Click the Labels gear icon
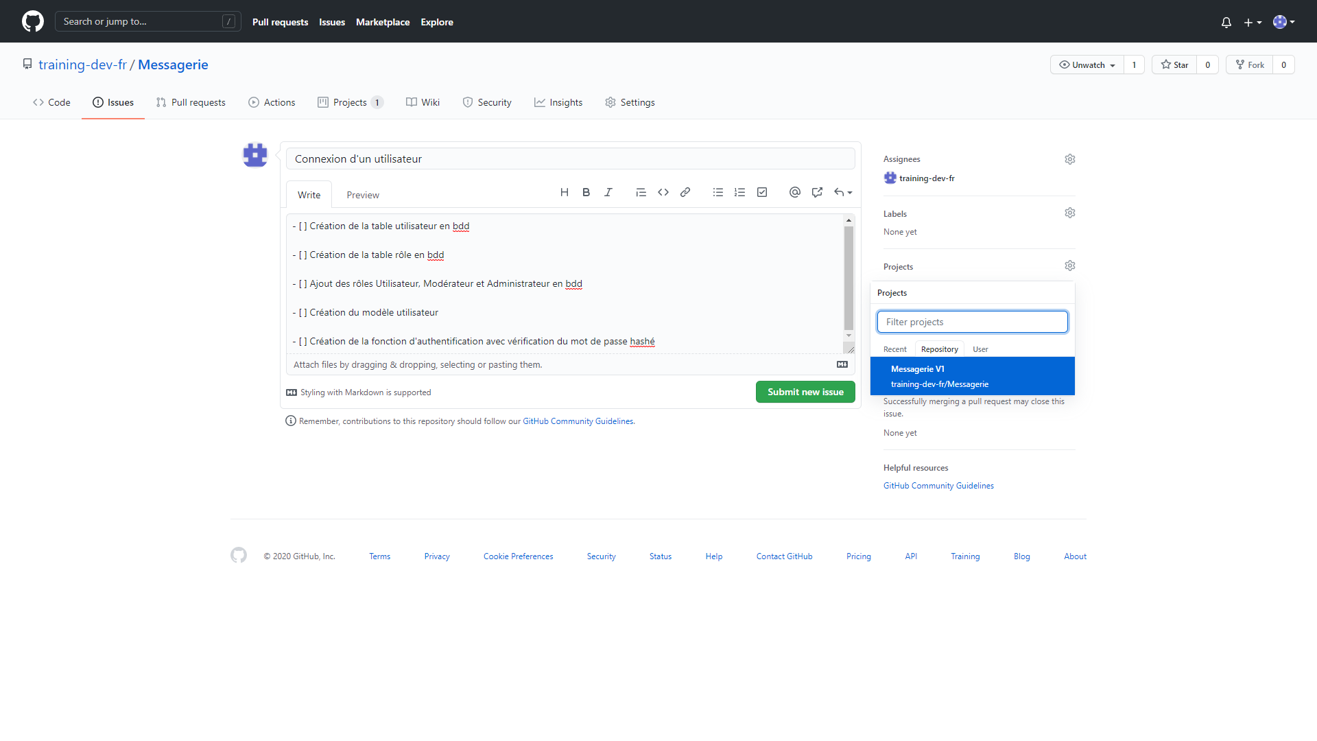Screen dimensions: 1317x741 click(1069, 213)
